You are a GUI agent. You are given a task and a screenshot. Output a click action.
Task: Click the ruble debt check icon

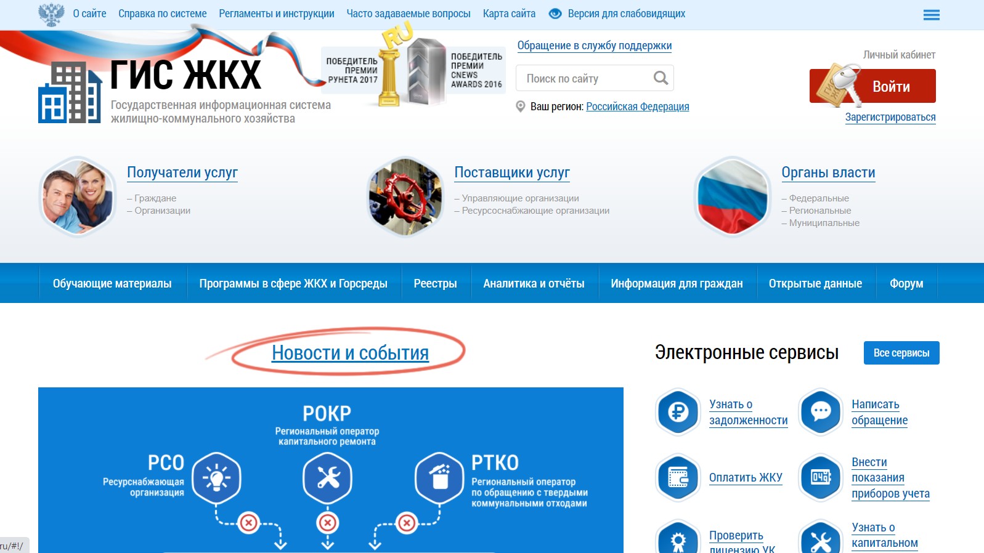tap(678, 412)
